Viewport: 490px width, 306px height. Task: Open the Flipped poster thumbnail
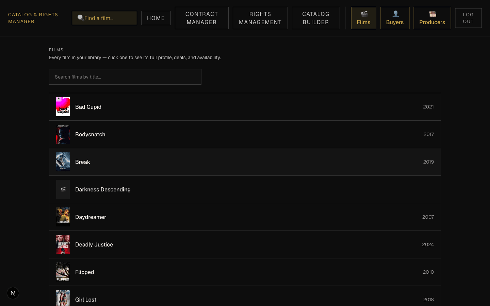click(x=63, y=272)
